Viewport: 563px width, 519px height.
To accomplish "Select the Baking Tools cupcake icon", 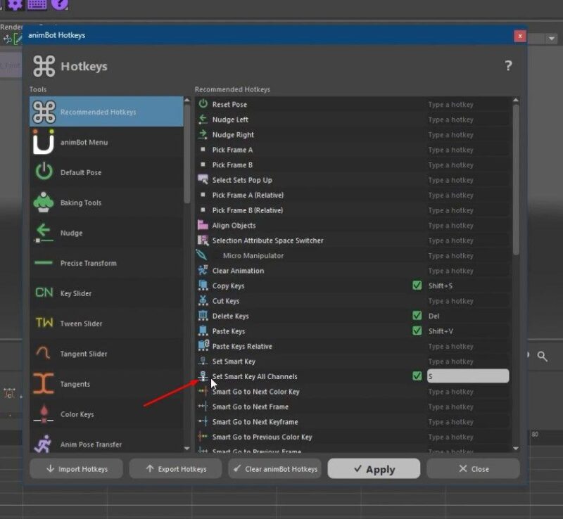I will click(44, 203).
